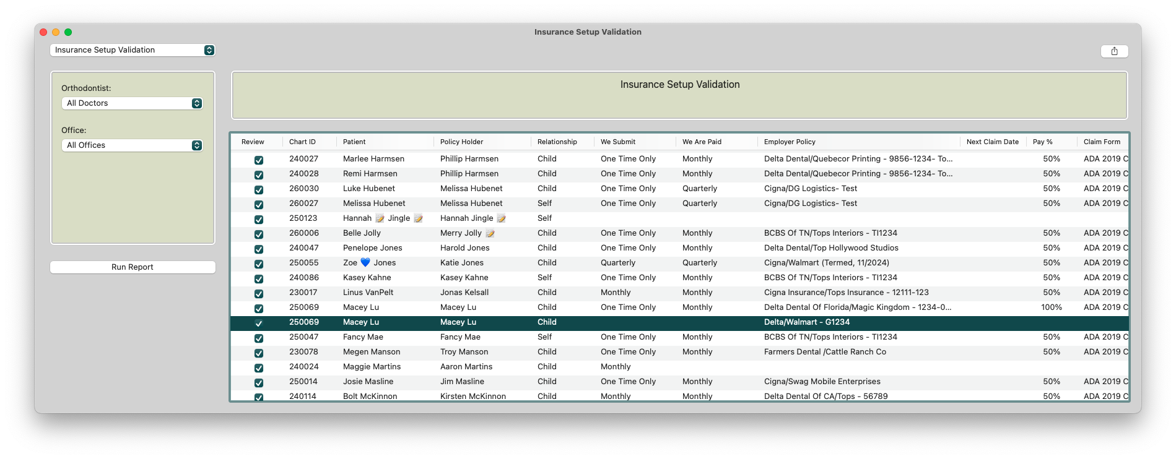Image resolution: width=1176 pixels, height=459 pixels.
Task: Click the 100% pay value
Action: (x=1051, y=307)
